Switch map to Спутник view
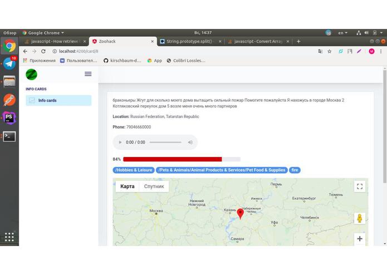Screen dimensions: 387x275 tap(154, 186)
